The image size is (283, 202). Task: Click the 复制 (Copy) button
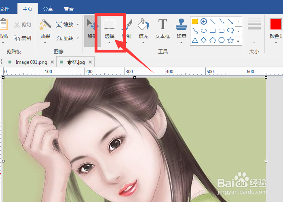coord(22,38)
